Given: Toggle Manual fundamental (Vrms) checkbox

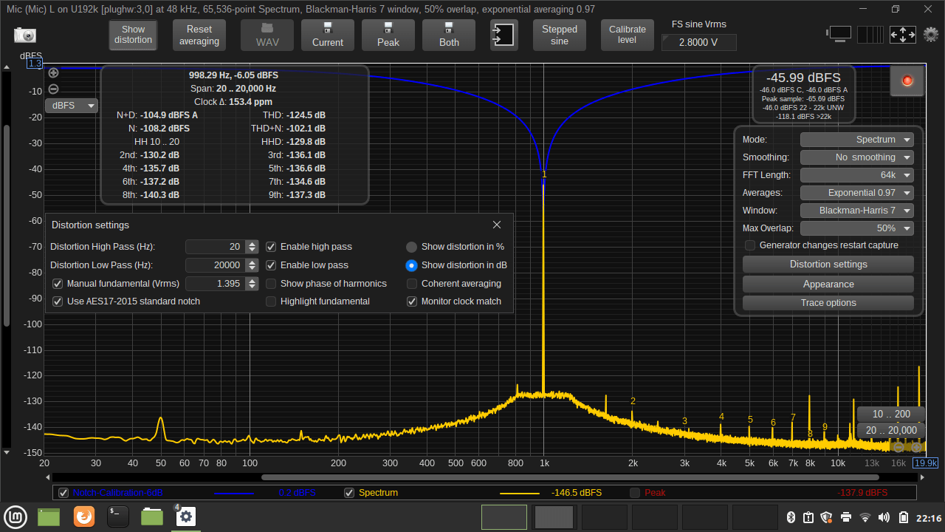Looking at the screenshot, I should 58,284.
